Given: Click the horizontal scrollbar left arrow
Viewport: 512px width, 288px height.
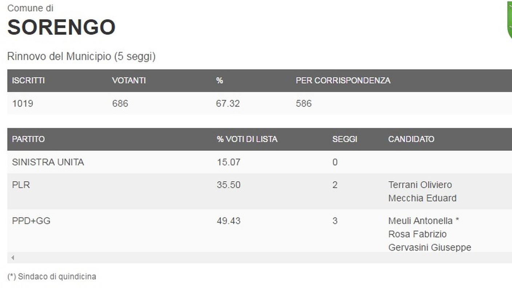Looking at the screenshot, I should click(x=12, y=258).
